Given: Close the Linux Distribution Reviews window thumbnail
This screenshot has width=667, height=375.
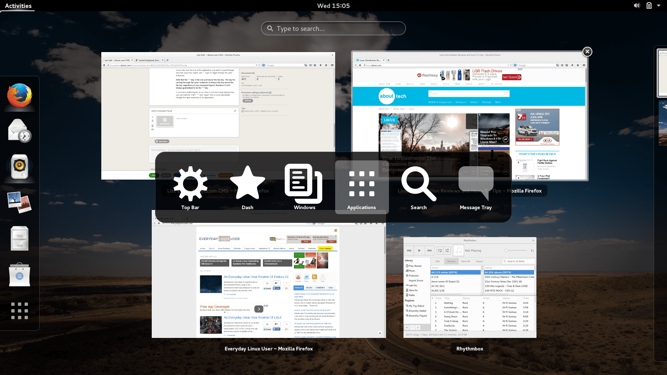Looking at the screenshot, I should coord(587,52).
